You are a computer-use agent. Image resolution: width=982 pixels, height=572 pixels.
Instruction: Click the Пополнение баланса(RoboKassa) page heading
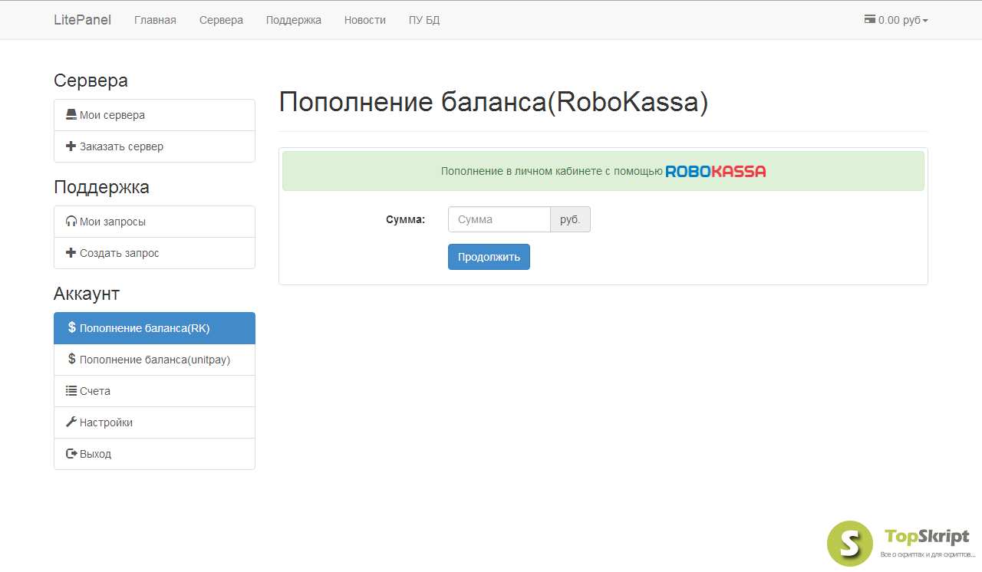coord(493,102)
